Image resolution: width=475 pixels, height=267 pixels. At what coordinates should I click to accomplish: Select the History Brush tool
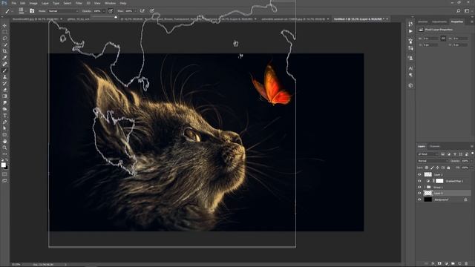tap(4, 83)
